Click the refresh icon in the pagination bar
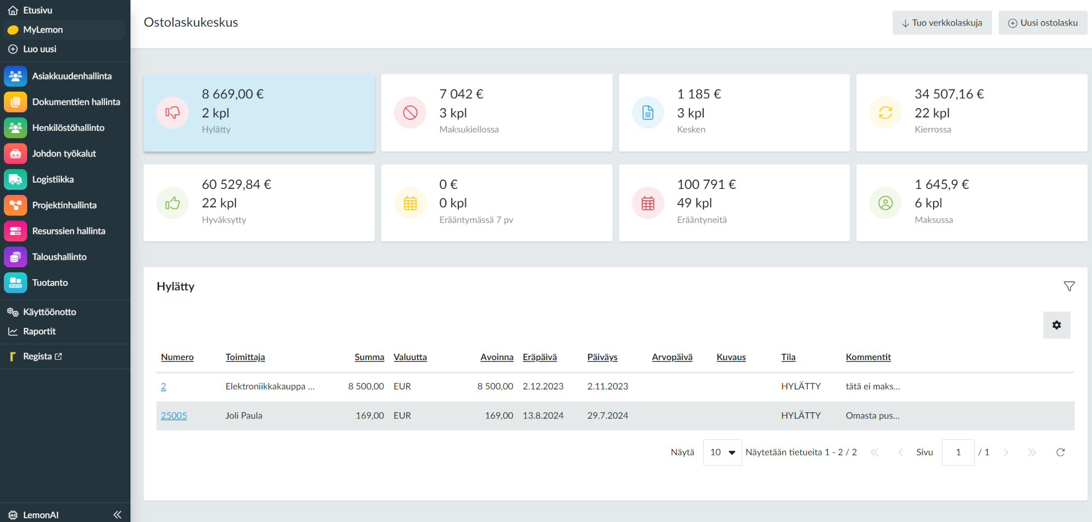The width and height of the screenshot is (1092, 522). 1060,452
